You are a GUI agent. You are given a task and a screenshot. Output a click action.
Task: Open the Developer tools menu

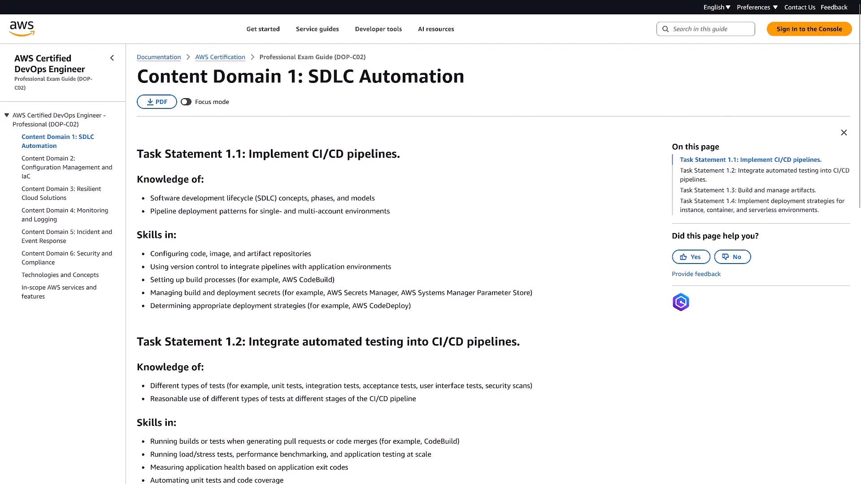378,29
